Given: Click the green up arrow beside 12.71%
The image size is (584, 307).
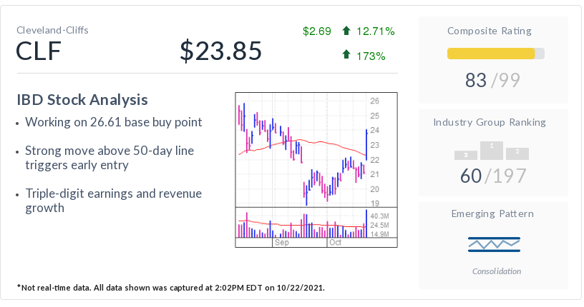Looking at the screenshot, I should coord(346,31).
